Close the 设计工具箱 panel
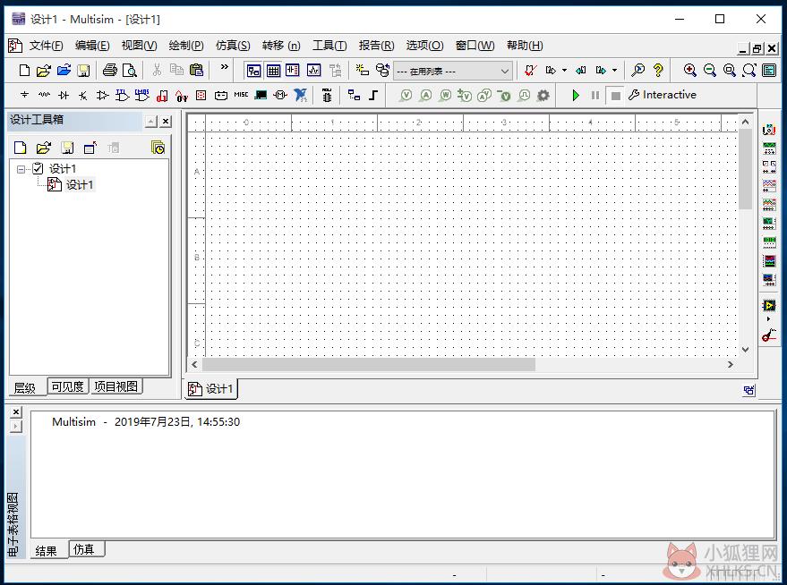This screenshot has height=585, width=787. (x=166, y=121)
